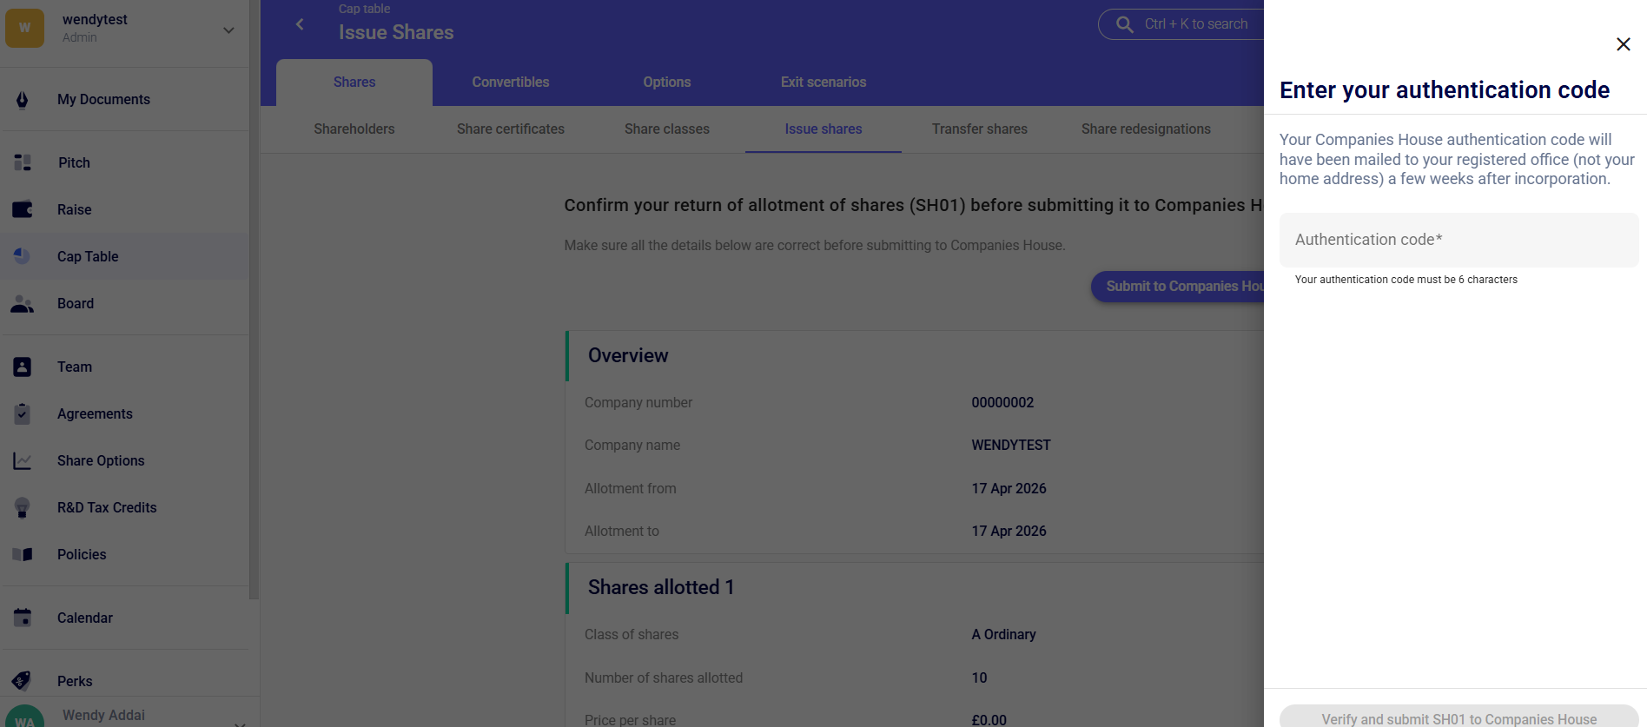Image resolution: width=1647 pixels, height=727 pixels.
Task: Click the Share Options chart icon
Action: [x=23, y=461]
